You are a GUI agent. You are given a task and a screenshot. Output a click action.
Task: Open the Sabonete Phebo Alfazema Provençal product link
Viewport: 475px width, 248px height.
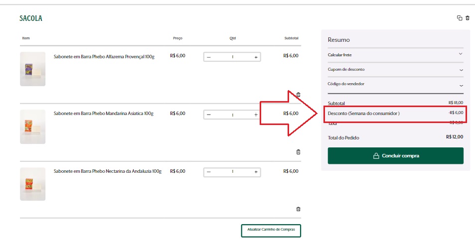click(104, 57)
